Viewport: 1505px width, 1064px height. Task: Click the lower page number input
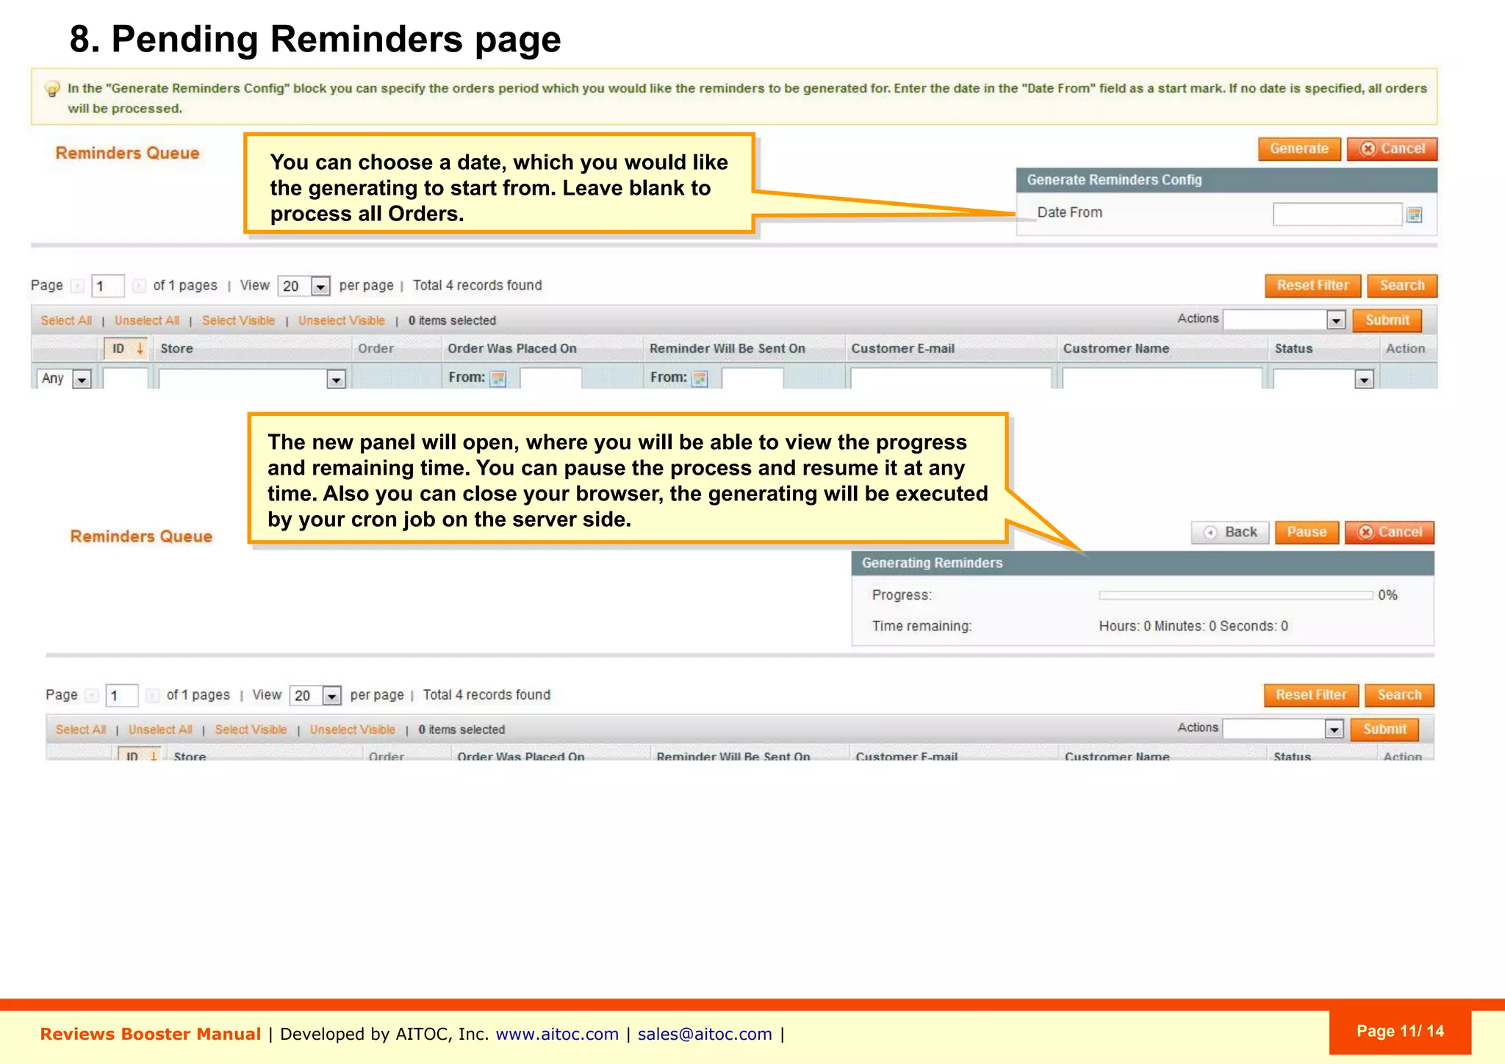[x=121, y=695]
